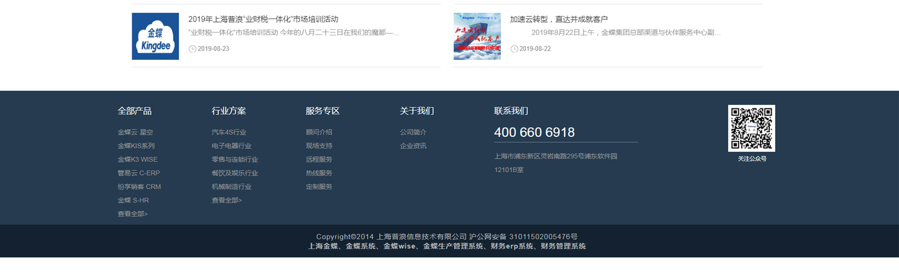
Task: Click the 上海金蝶 keyword in footer
Action: point(323,246)
